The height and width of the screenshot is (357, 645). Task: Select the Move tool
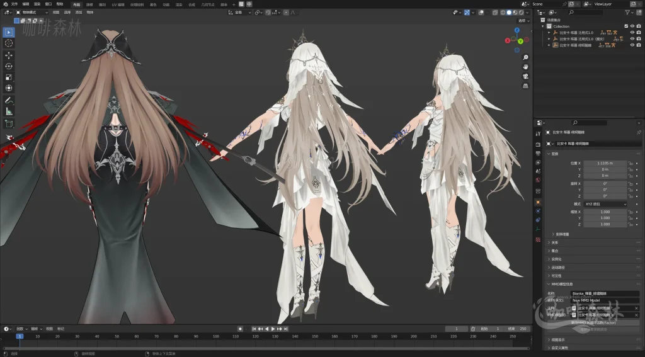pos(9,55)
